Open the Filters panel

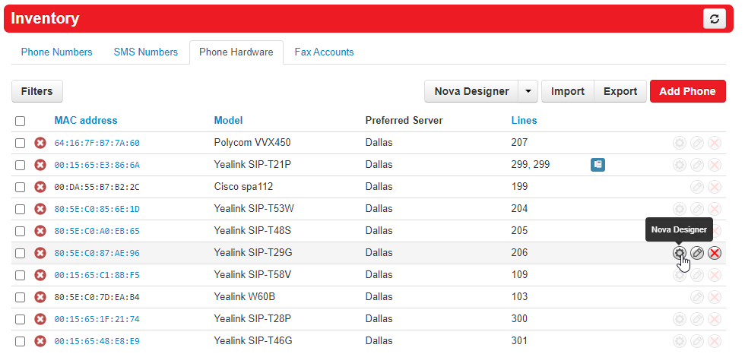click(x=37, y=91)
